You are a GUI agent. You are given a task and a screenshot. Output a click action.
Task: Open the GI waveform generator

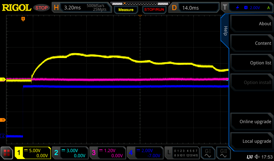tap(208, 153)
